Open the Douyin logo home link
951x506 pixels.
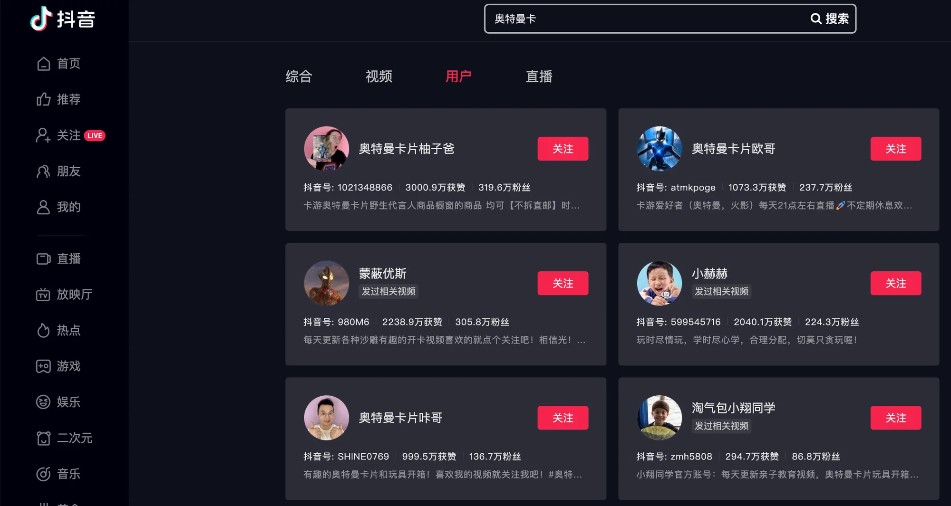[x=63, y=19]
